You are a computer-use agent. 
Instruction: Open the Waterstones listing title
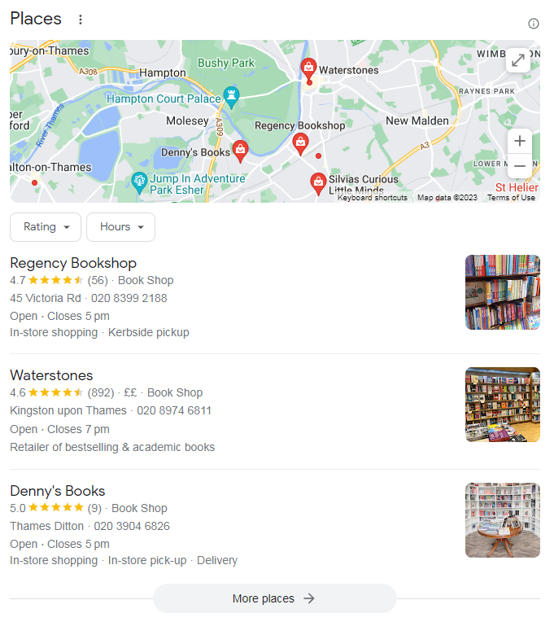coord(51,375)
